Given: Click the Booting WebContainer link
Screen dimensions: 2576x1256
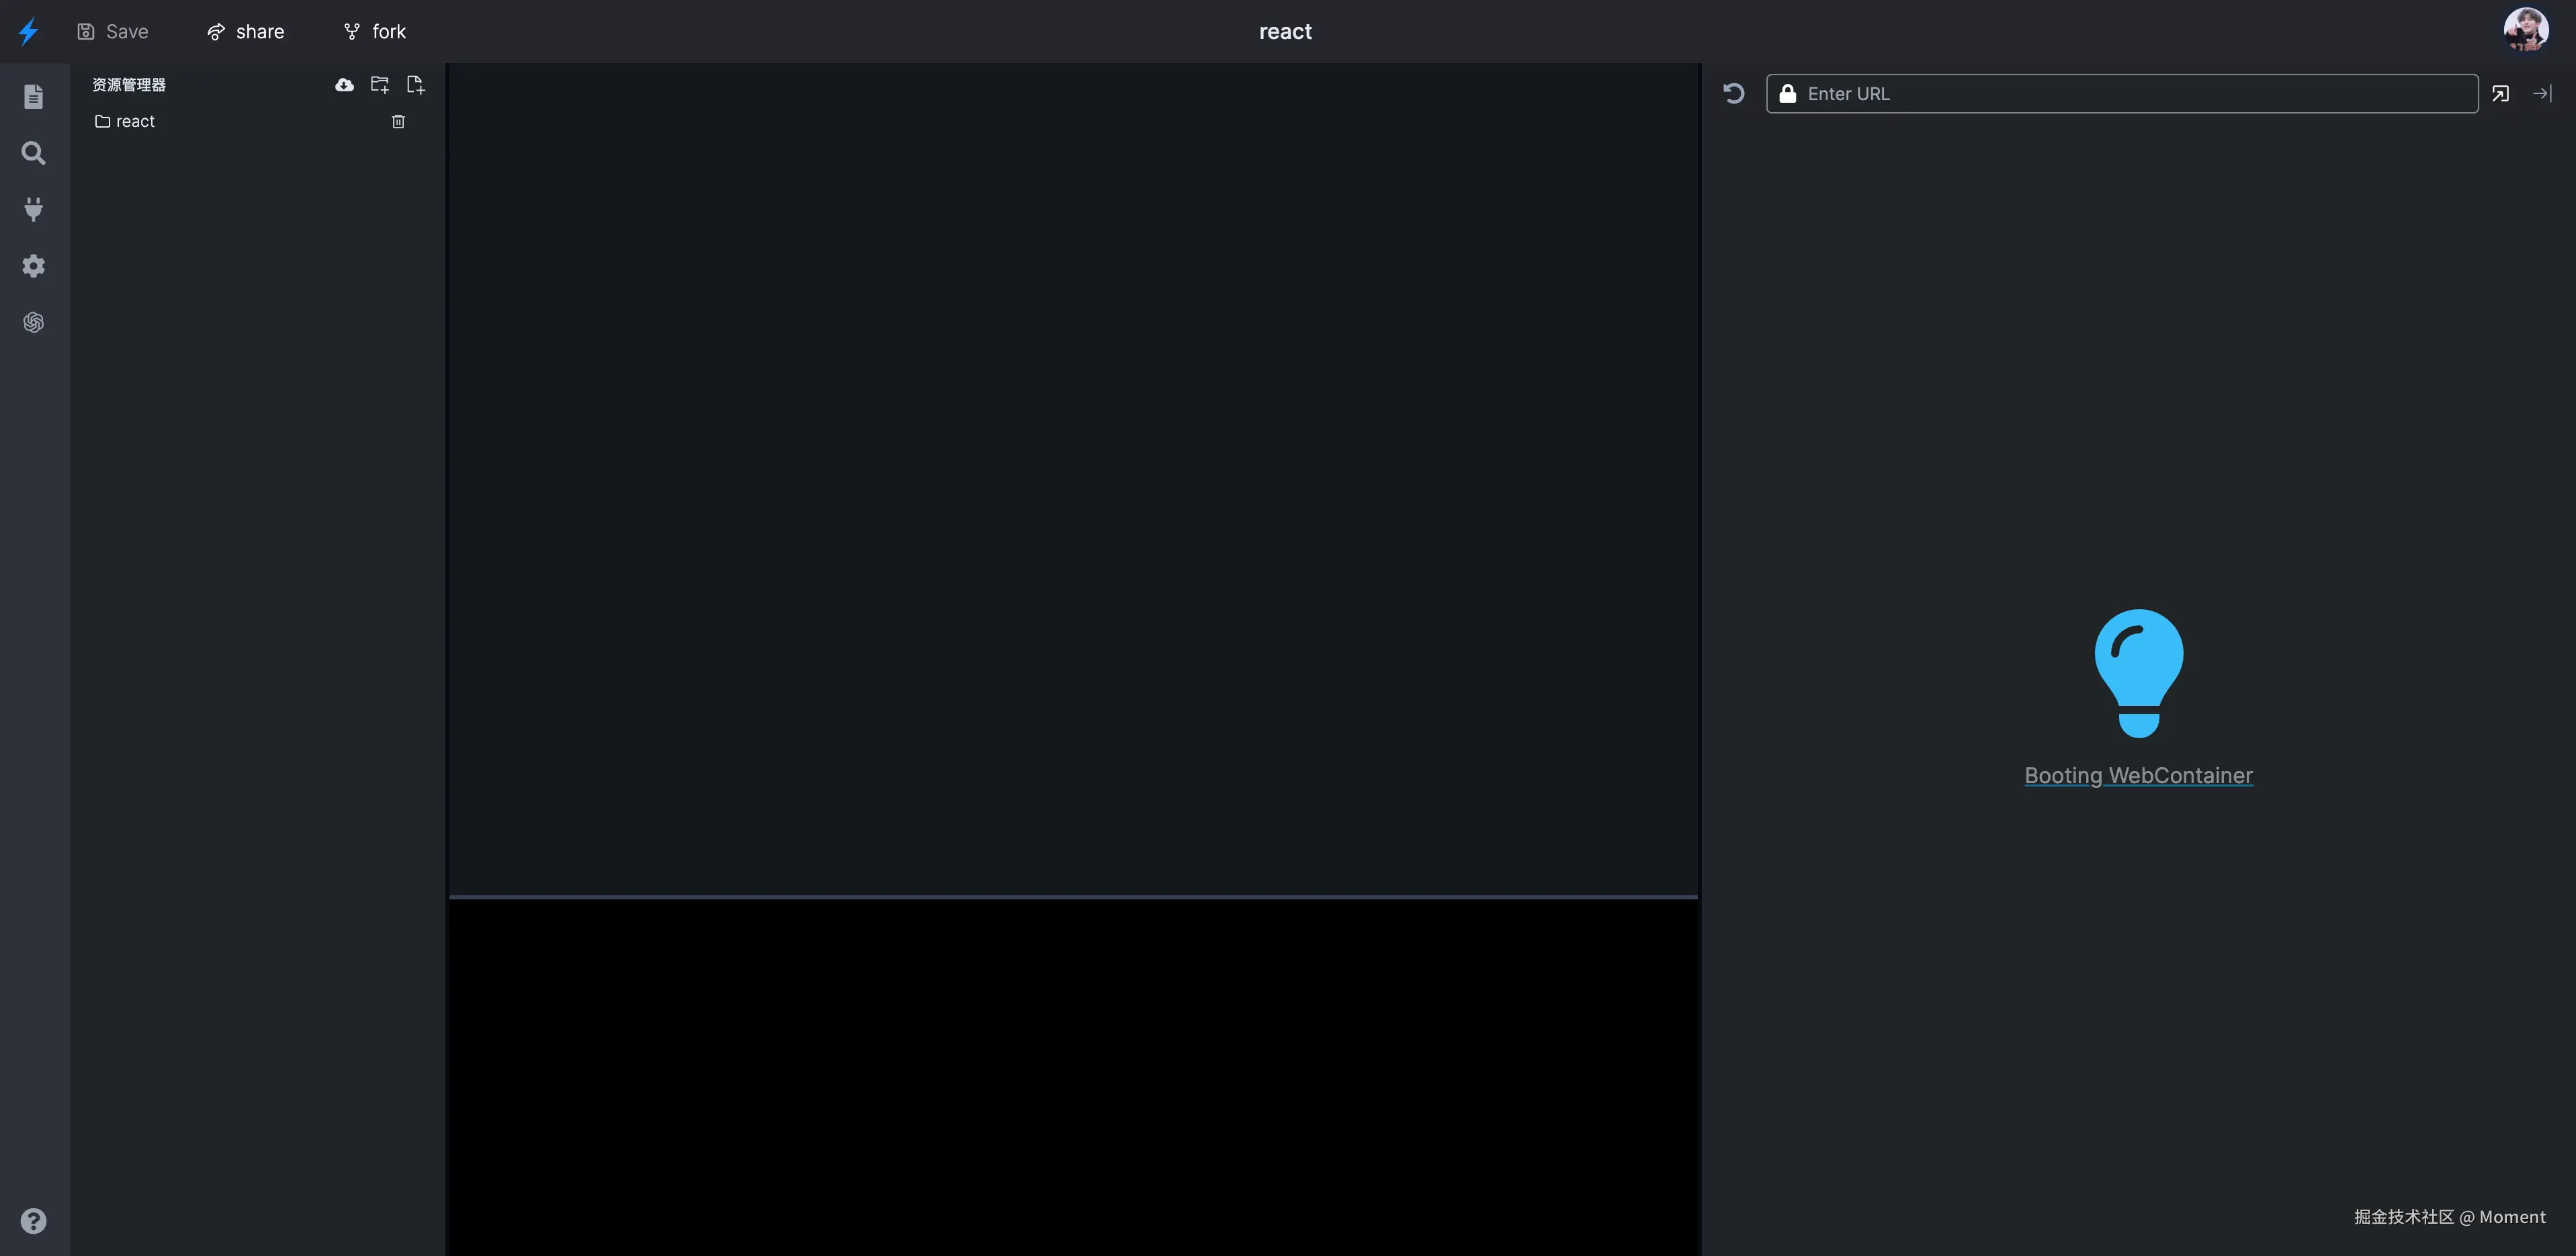Looking at the screenshot, I should 2138,776.
